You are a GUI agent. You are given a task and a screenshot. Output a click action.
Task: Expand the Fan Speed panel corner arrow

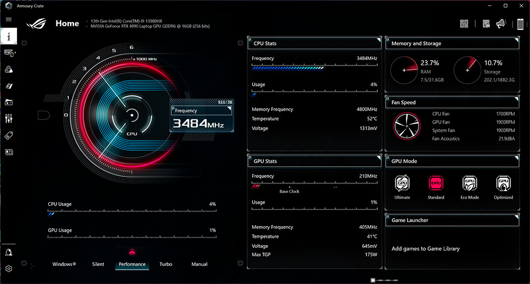pyautogui.click(x=516, y=99)
